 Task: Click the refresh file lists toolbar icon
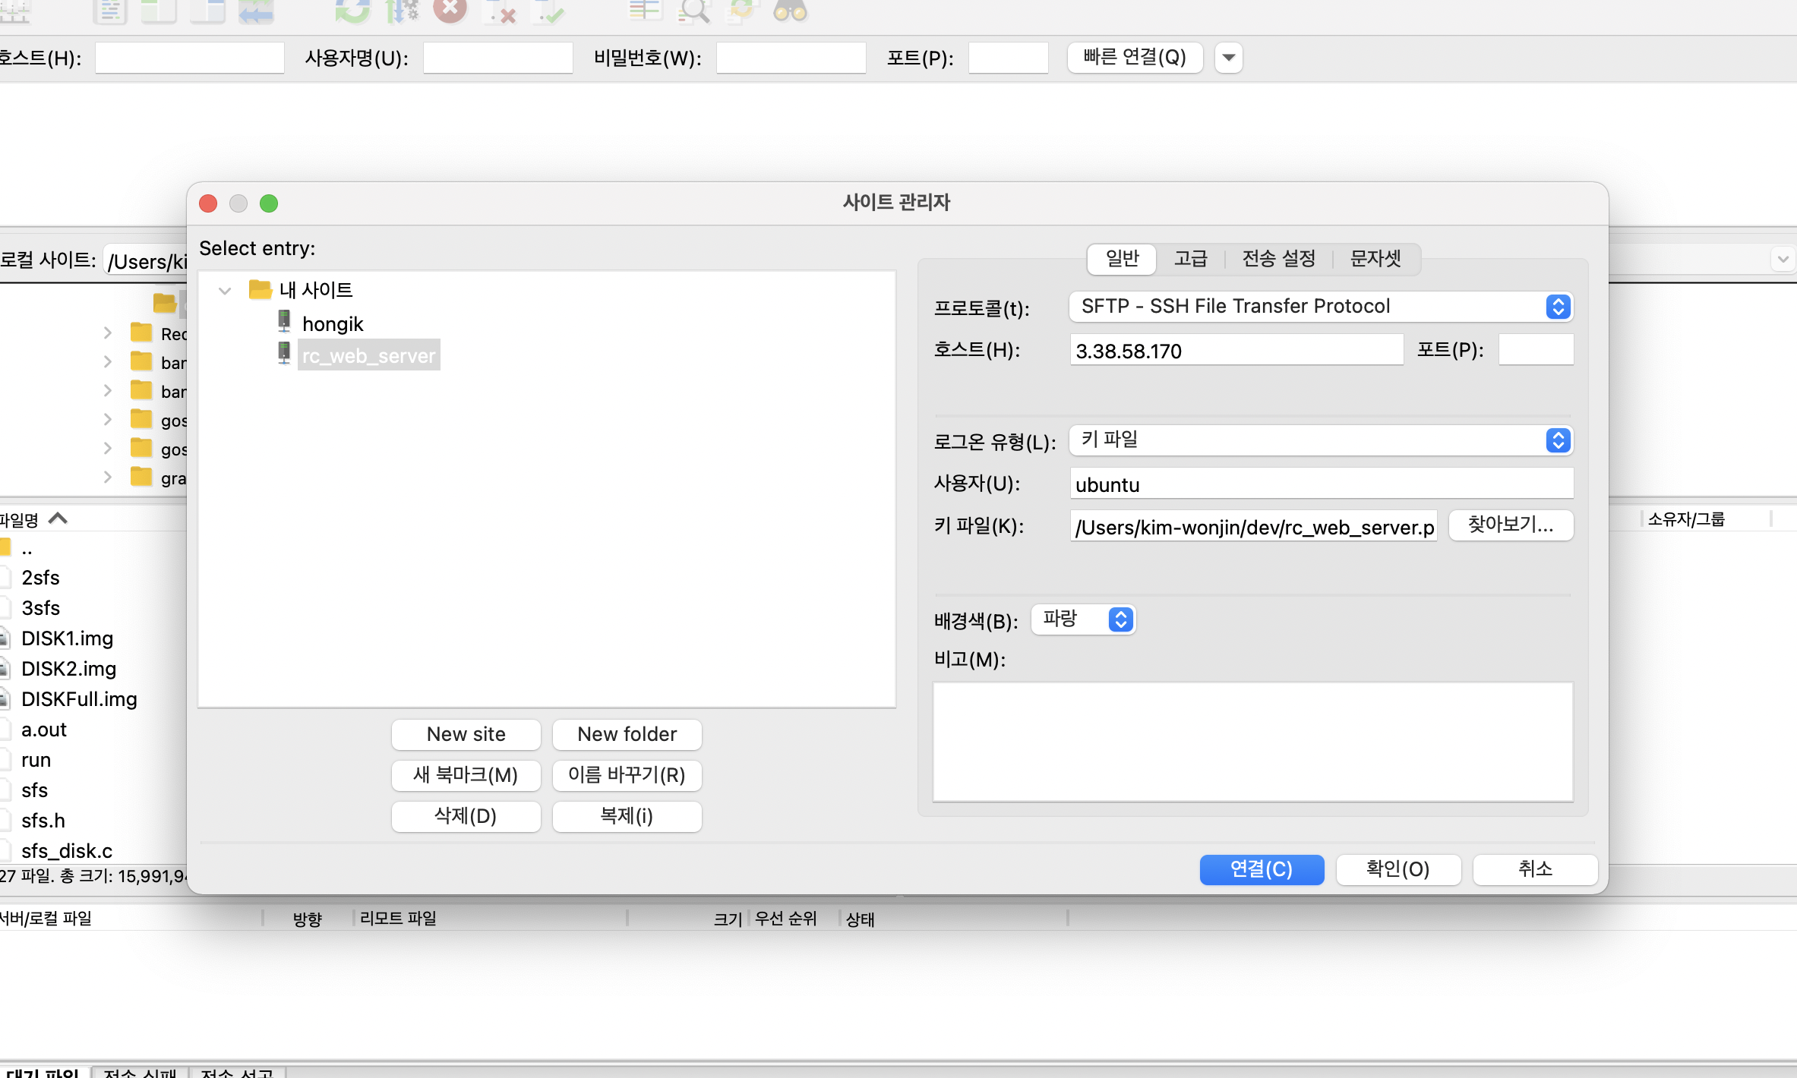[352, 11]
